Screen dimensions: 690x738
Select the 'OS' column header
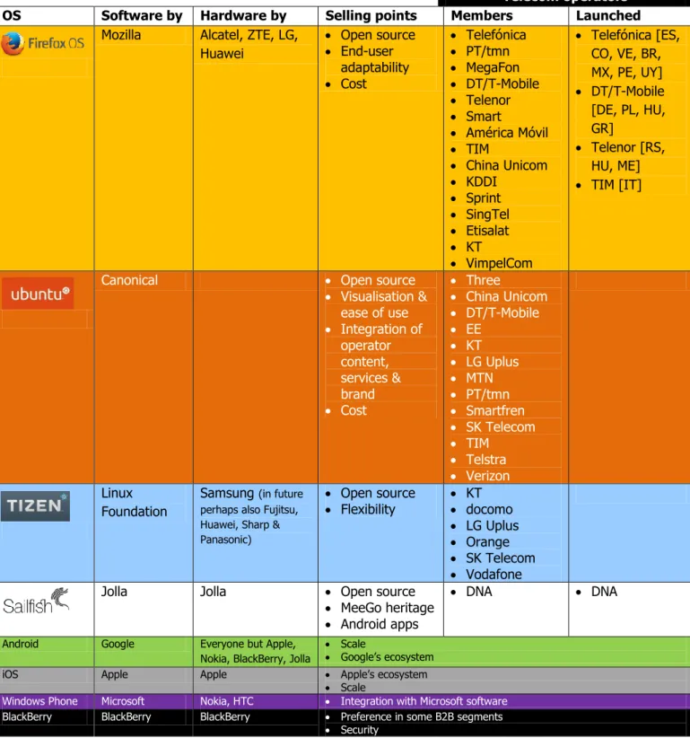(x=12, y=16)
